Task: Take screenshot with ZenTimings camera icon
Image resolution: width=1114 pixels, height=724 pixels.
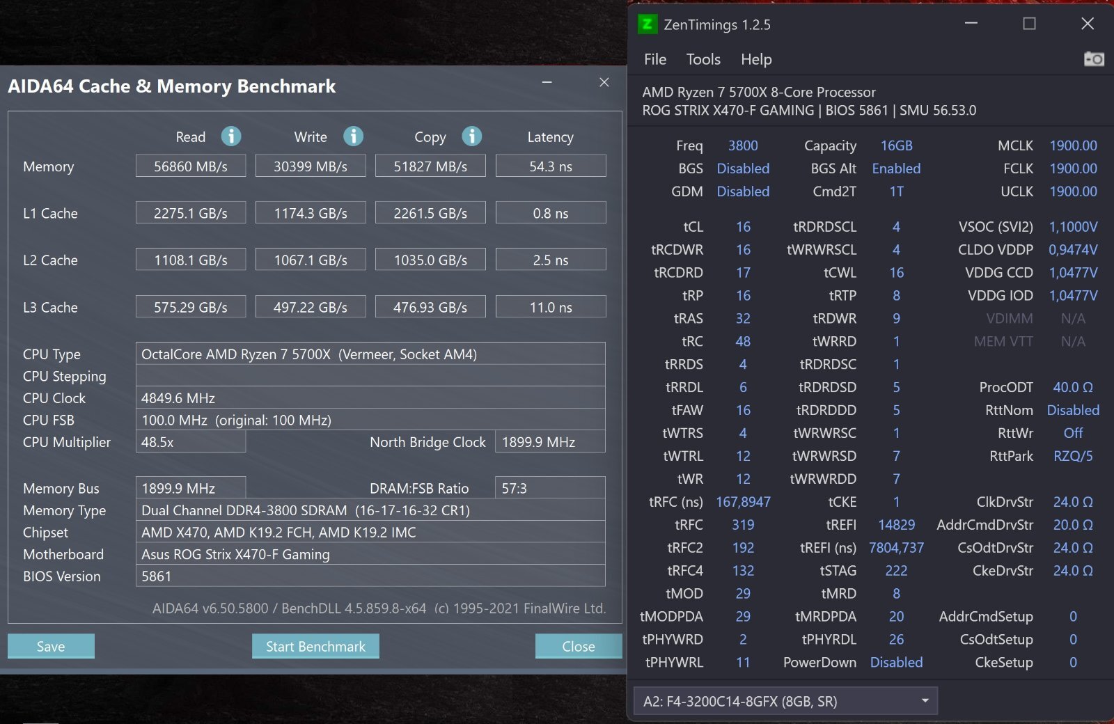Action: 1094,59
